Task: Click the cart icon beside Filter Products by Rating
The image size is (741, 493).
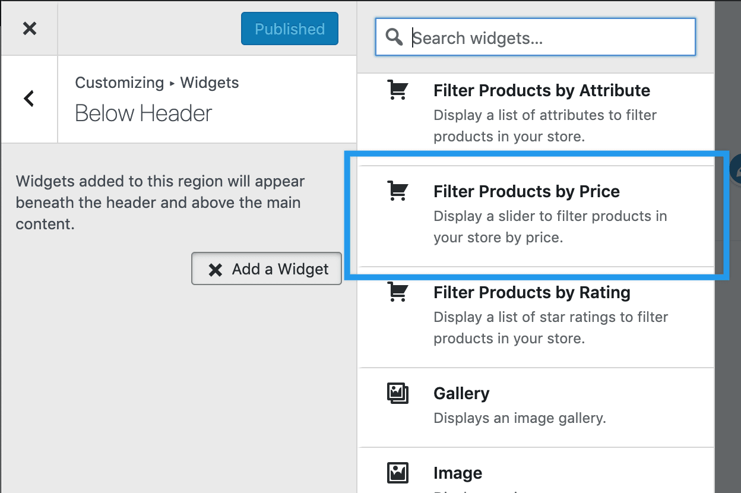Action: click(x=397, y=291)
